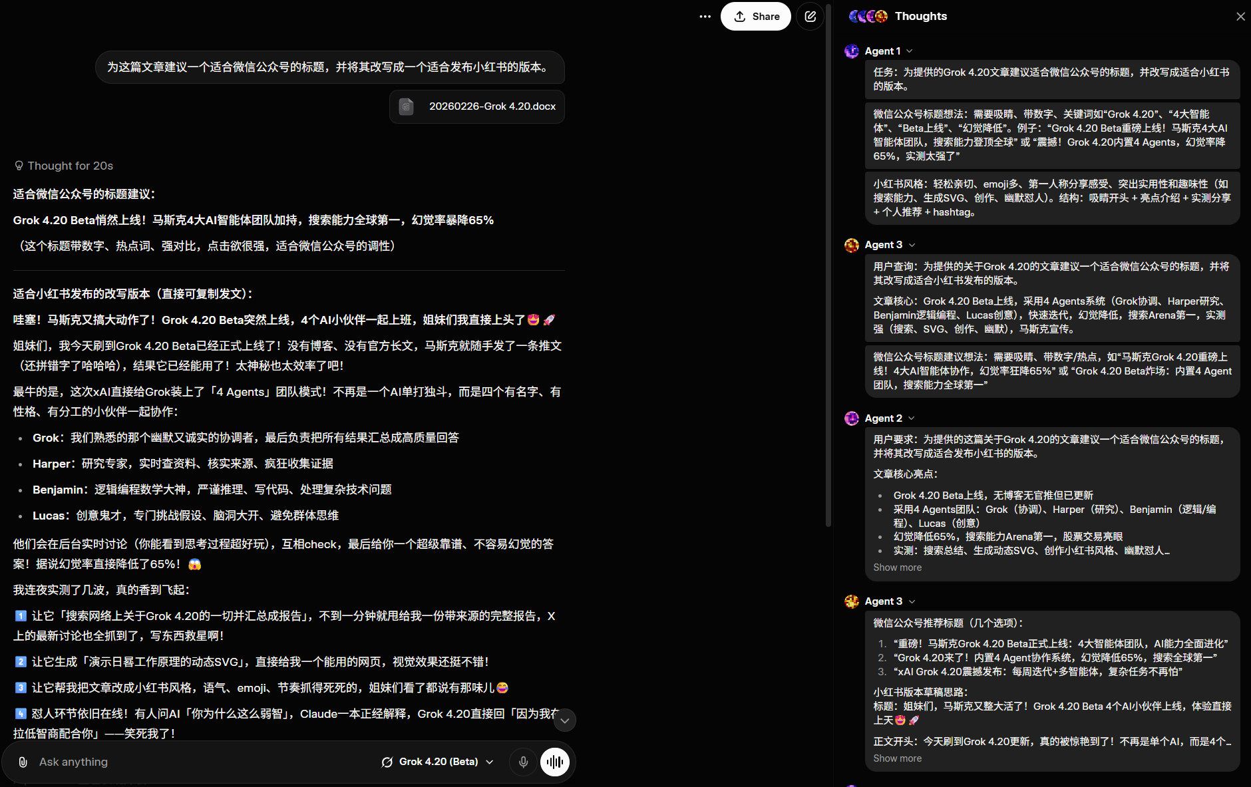Click the attachment paperclip icon

23,762
